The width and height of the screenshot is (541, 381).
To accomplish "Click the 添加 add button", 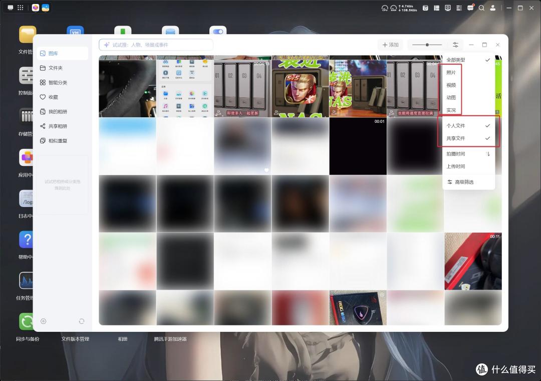I will [x=390, y=45].
